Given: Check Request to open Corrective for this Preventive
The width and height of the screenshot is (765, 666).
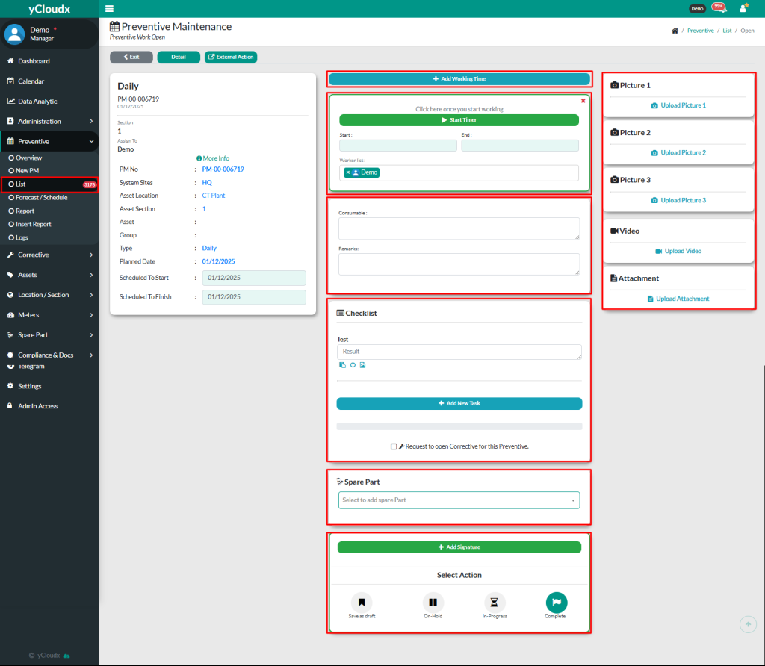Looking at the screenshot, I should click(394, 446).
